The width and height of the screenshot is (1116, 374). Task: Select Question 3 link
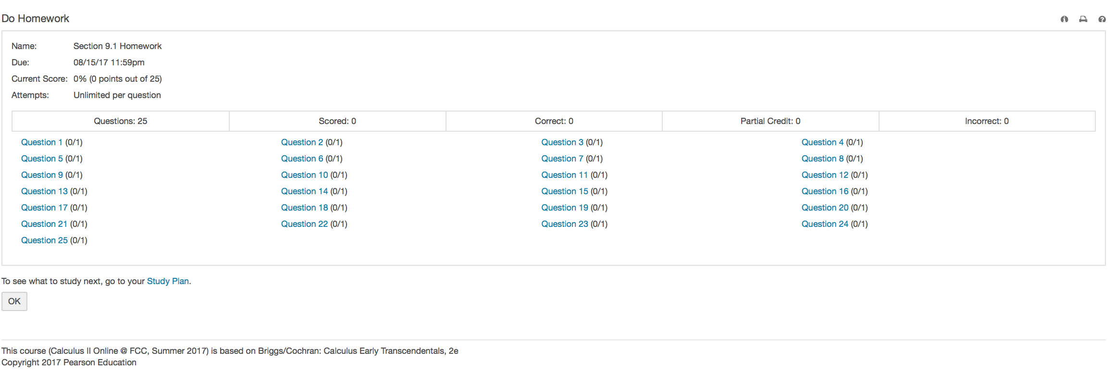pos(562,142)
